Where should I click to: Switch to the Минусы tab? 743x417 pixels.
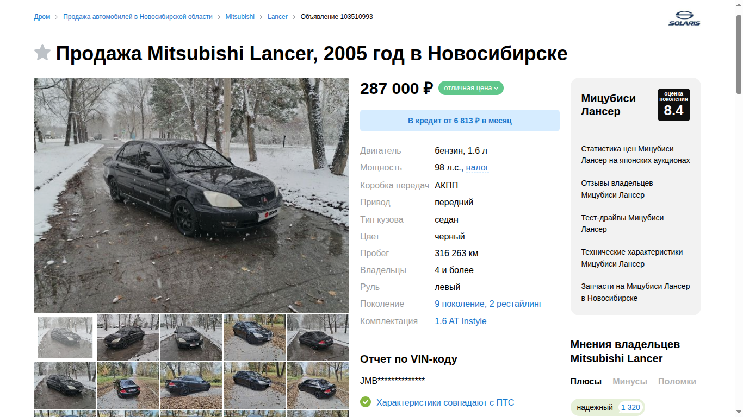point(630,381)
